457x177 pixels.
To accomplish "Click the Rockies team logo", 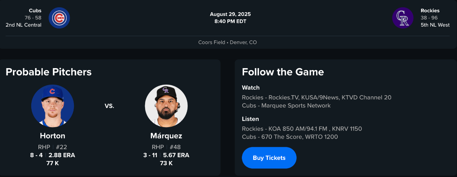I will click(x=403, y=18).
